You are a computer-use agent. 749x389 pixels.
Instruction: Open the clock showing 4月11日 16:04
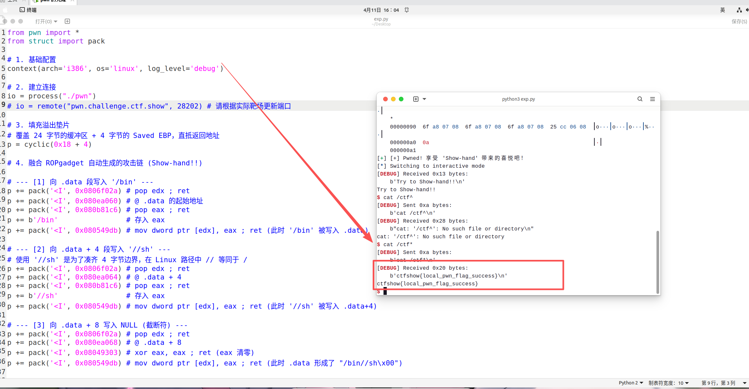click(x=381, y=10)
